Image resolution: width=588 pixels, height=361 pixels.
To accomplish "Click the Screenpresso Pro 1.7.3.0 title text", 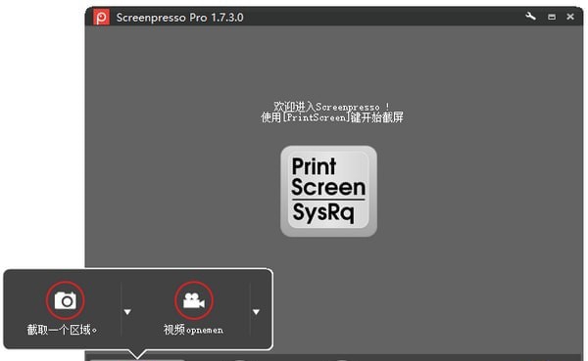I will coord(180,18).
